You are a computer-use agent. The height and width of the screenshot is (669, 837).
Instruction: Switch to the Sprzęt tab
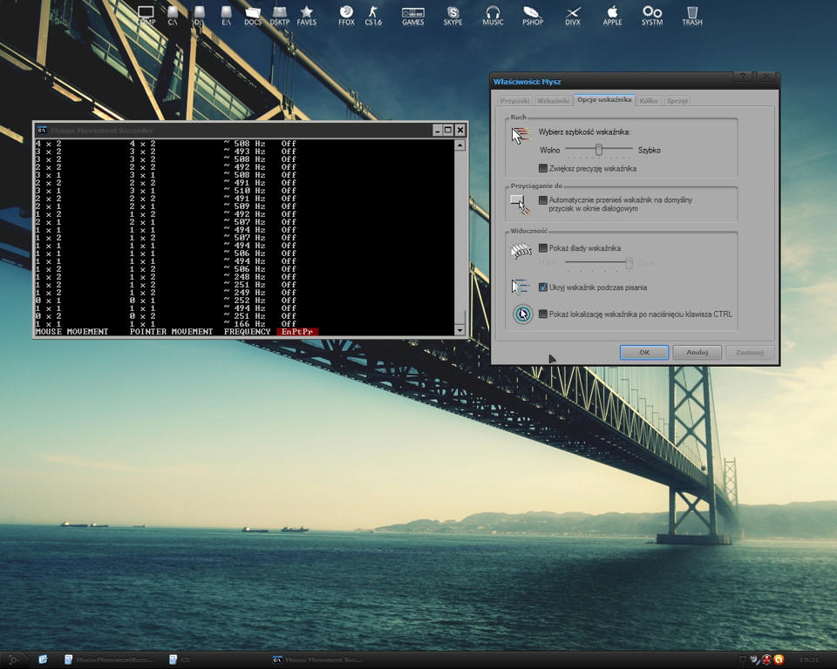[x=677, y=101]
